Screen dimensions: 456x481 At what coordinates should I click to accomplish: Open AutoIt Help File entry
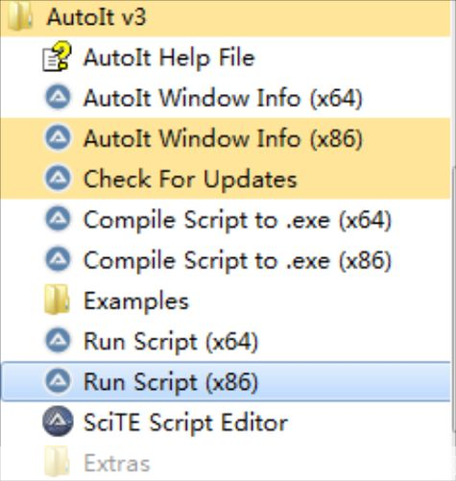point(225,57)
